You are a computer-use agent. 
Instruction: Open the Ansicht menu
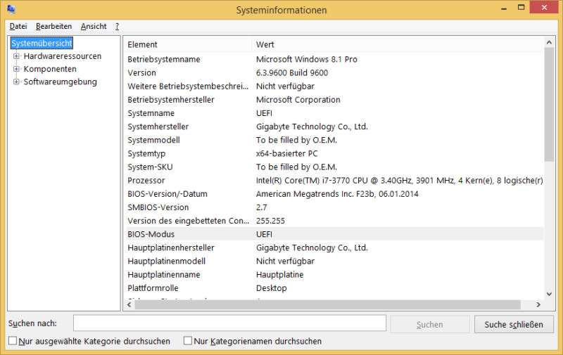(94, 26)
